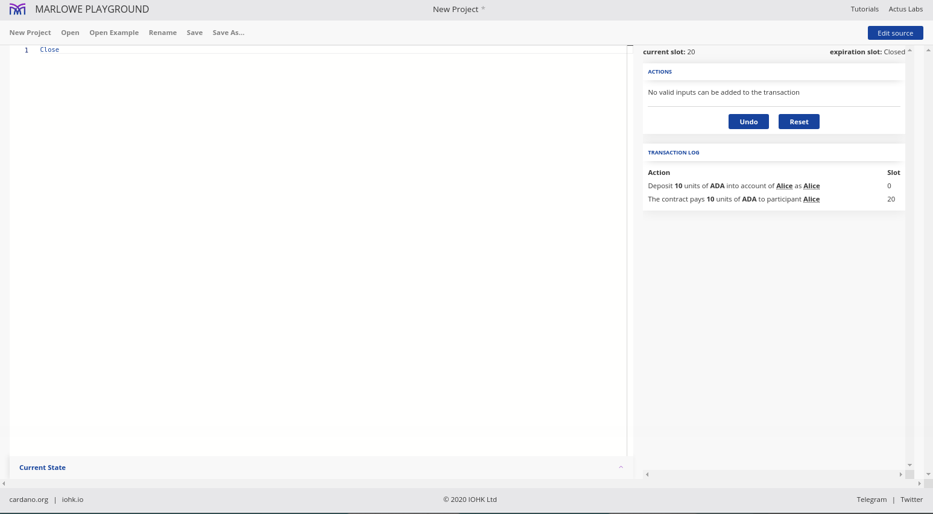Click the current slot: 20 label

[669, 52]
